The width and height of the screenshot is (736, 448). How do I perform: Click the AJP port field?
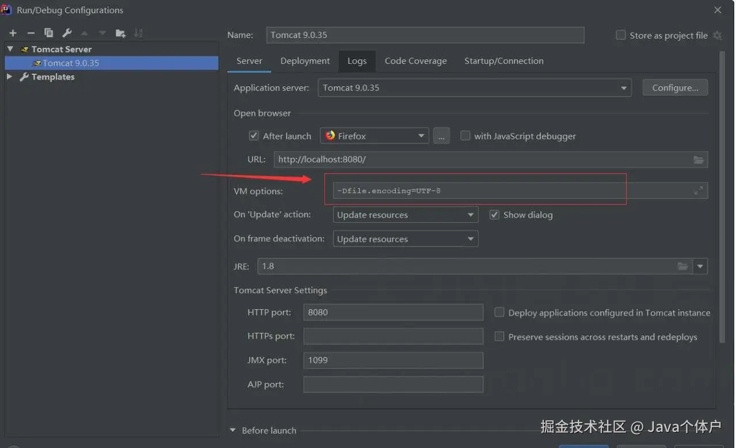tap(394, 384)
